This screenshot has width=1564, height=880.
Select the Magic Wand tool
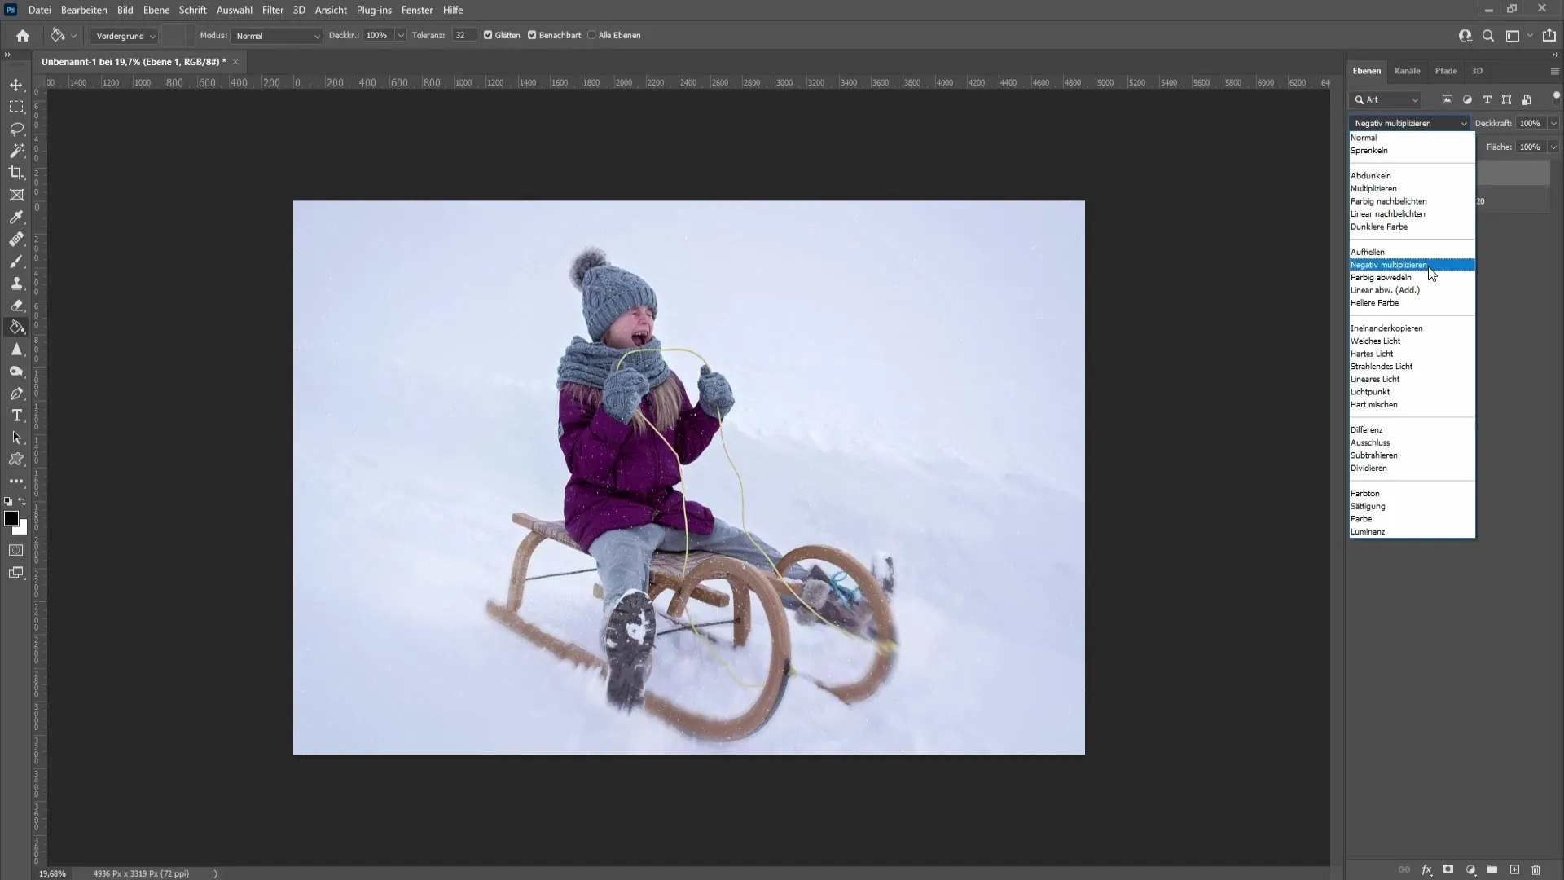pyautogui.click(x=16, y=151)
